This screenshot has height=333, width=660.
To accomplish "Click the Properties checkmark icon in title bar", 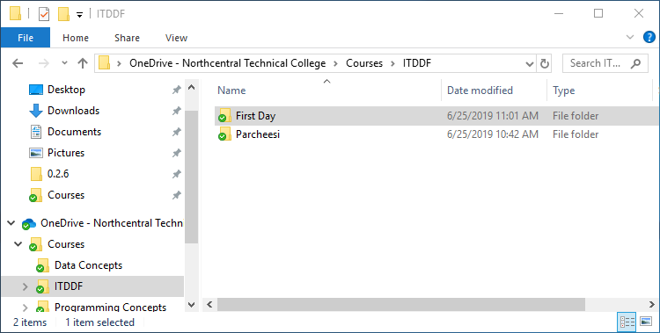I will coord(44,14).
